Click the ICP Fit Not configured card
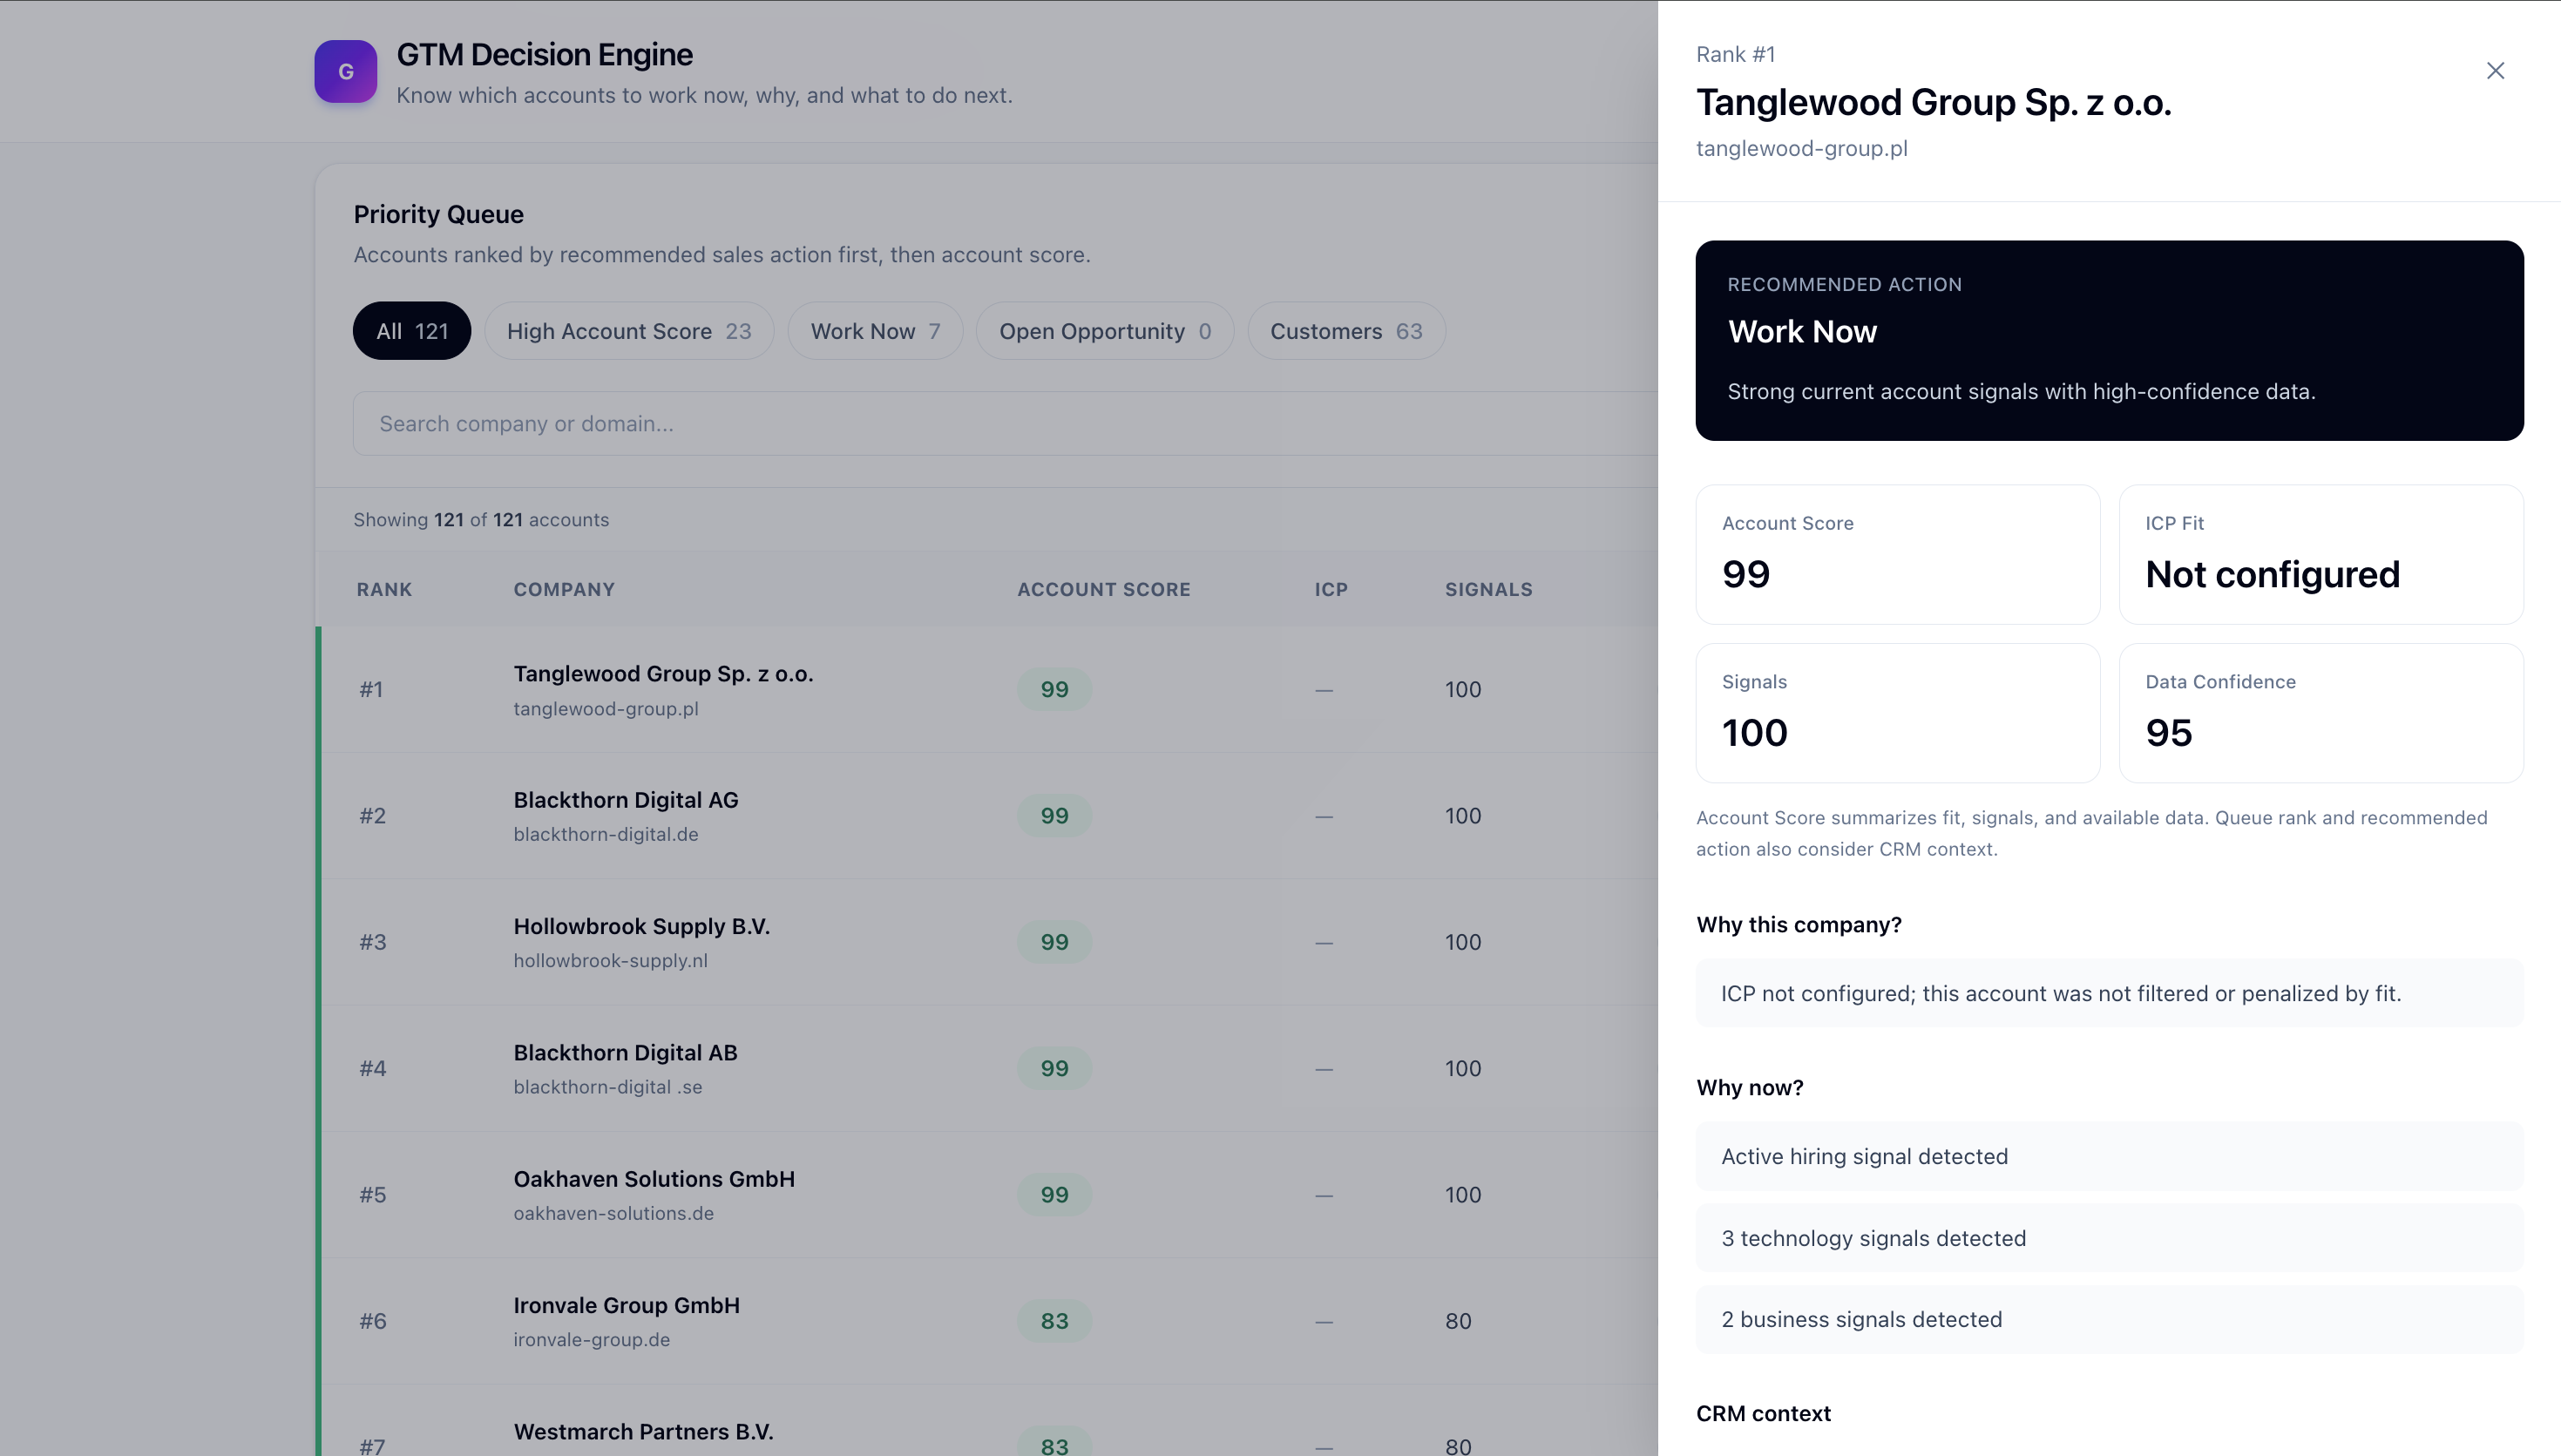 2321,554
